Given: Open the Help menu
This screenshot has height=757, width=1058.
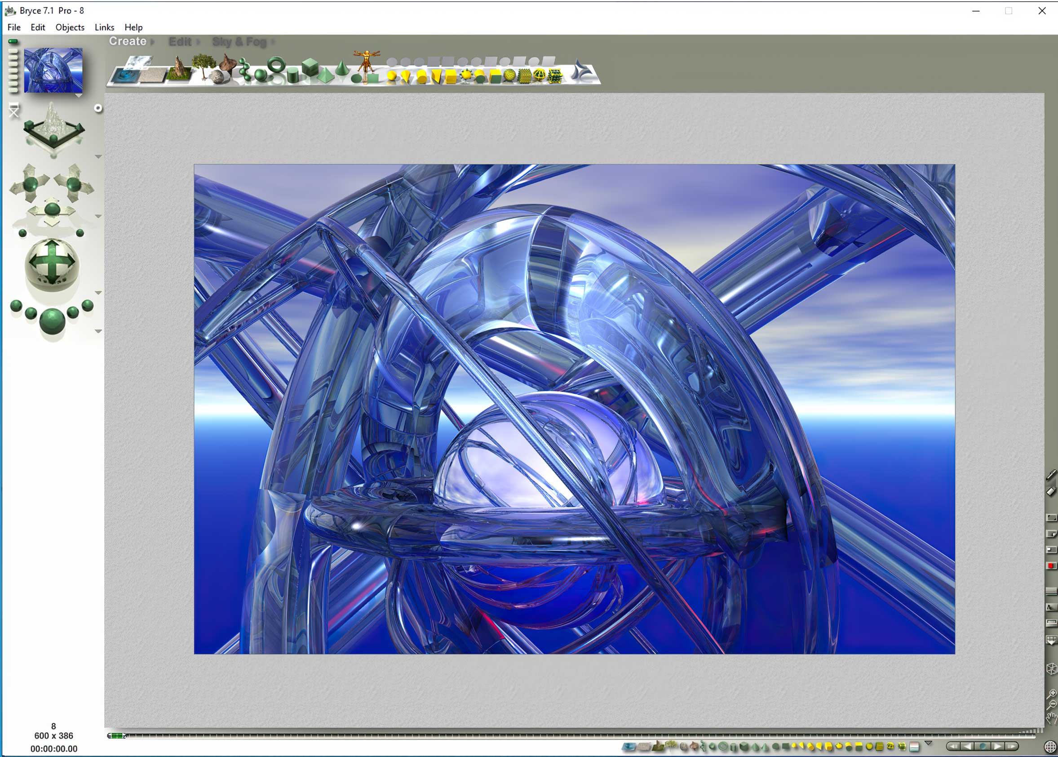Looking at the screenshot, I should coord(133,27).
